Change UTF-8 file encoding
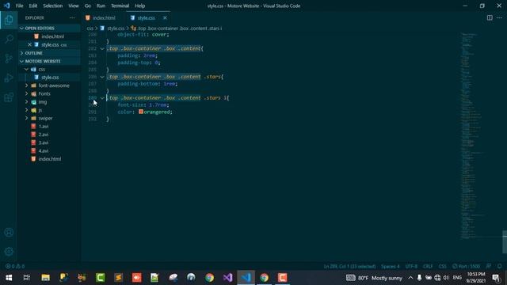507x285 pixels. pyautogui.click(x=411, y=266)
